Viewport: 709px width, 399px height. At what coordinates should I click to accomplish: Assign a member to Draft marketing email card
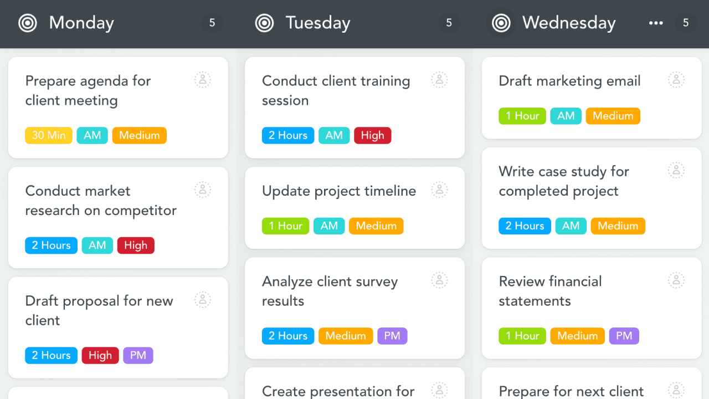(x=676, y=80)
